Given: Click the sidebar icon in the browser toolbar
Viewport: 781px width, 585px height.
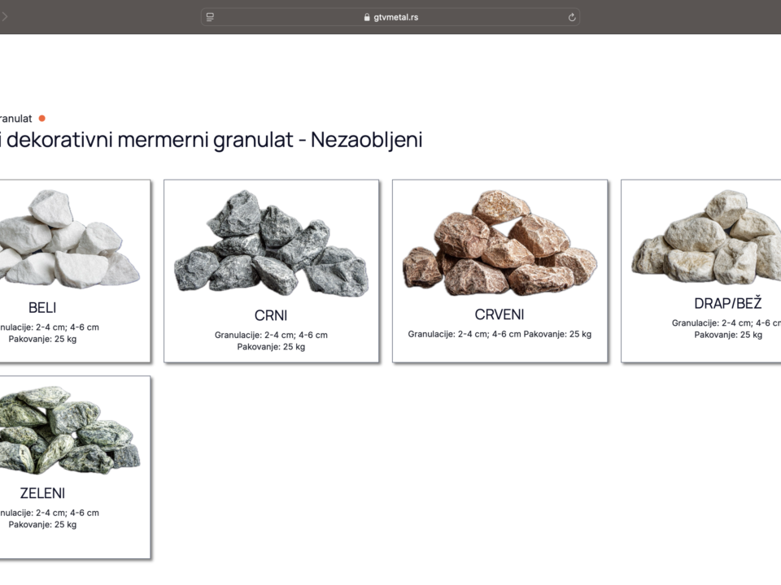Looking at the screenshot, I should (209, 16).
